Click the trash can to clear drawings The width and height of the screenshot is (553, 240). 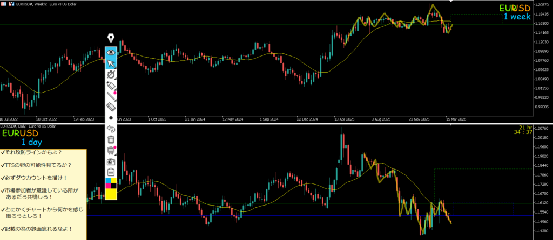111,139
